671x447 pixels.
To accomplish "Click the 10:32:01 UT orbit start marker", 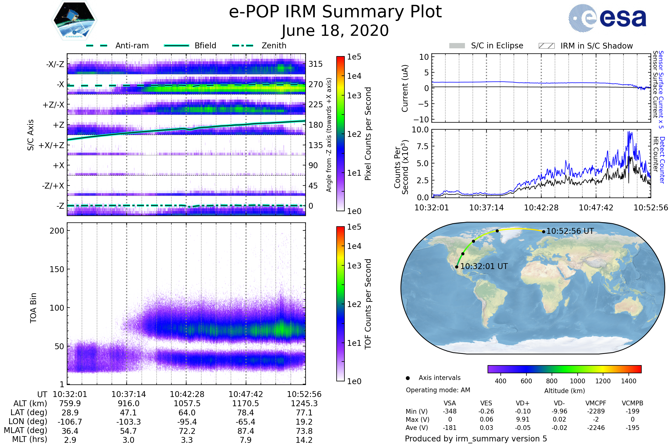I will 457,267.
